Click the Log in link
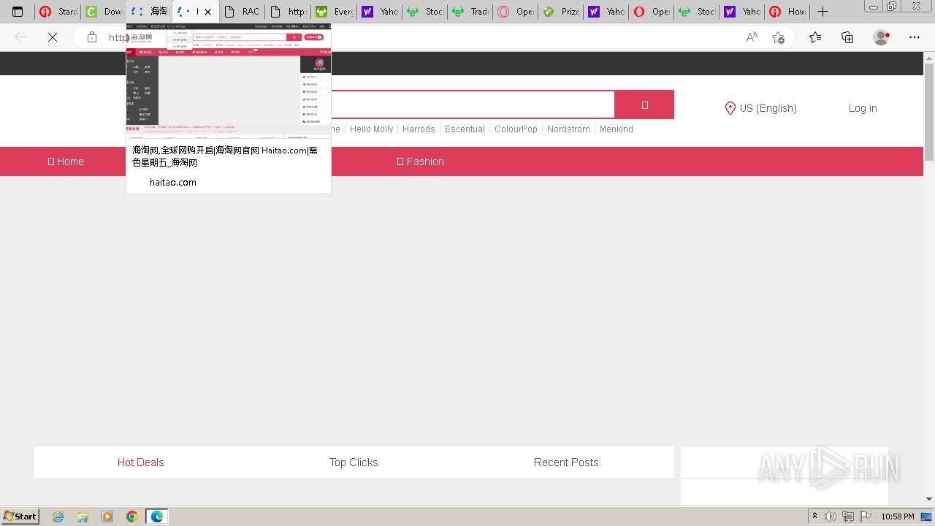 pyautogui.click(x=863, y=108)
